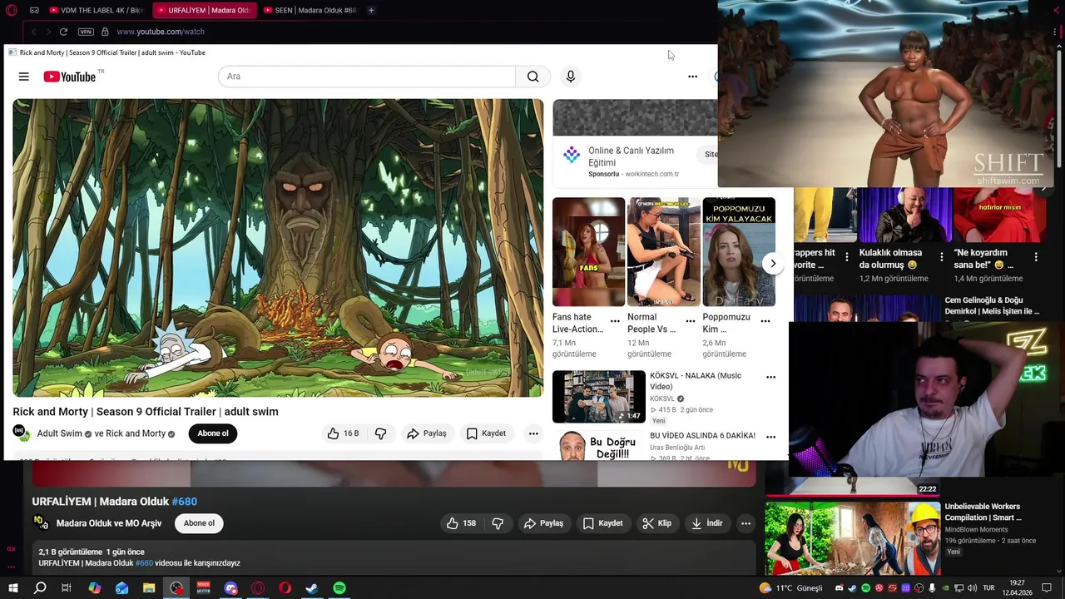Image resolution: width=1065 pixels, height=599 pixels.
Task: Launch Steam from the taskbar
Action: click(312, 588)
